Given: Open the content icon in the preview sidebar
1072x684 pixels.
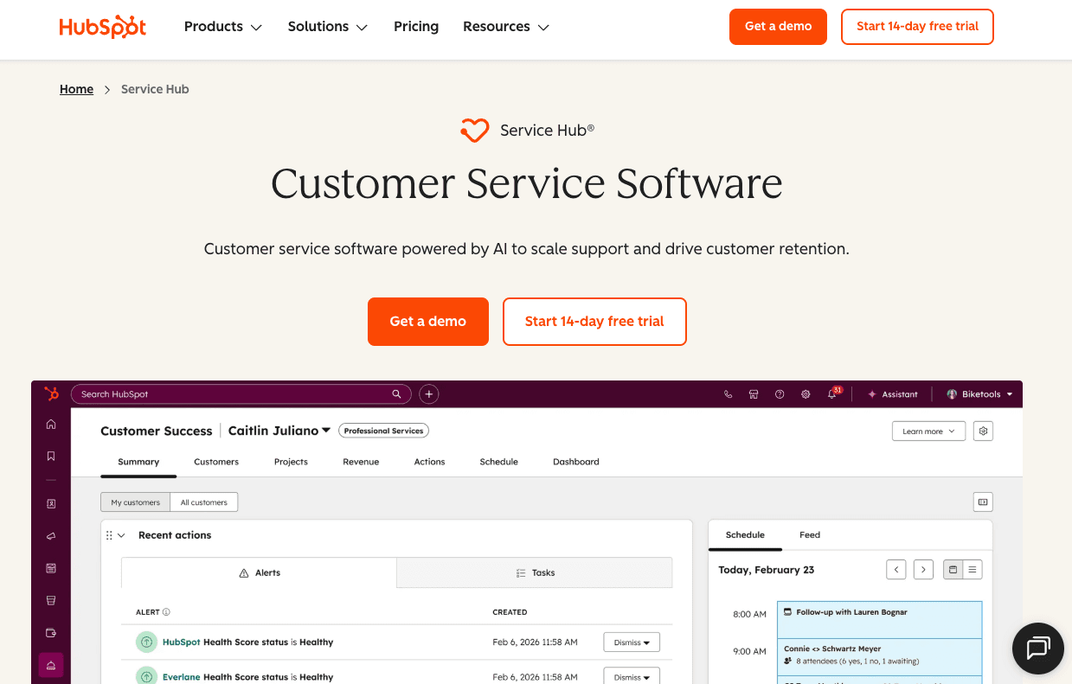Looking at the screenshot, I should 51,568.
